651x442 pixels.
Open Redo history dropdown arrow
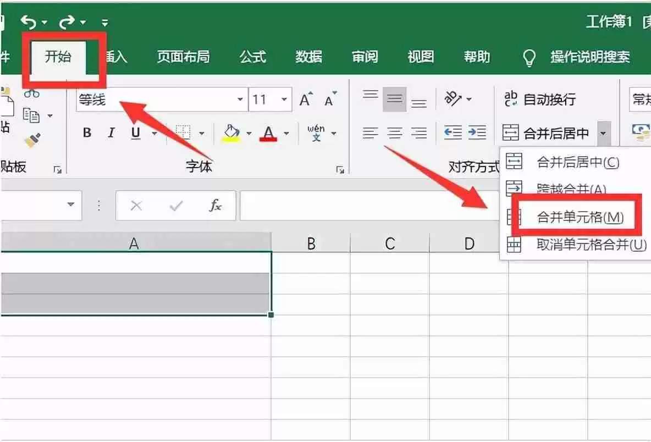[x=83, y=23]
